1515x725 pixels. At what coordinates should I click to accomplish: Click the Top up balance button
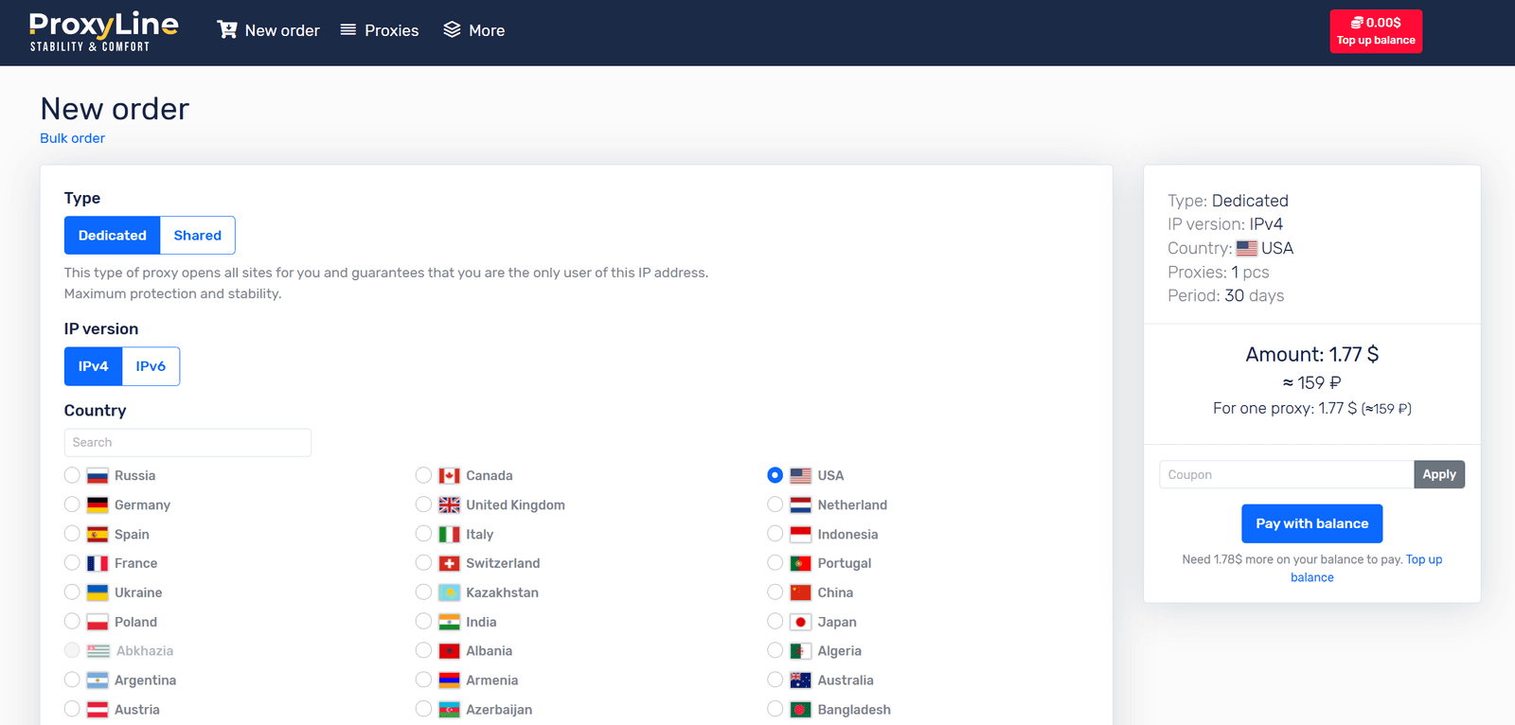pyautogui.click(x=1376, y=31)
